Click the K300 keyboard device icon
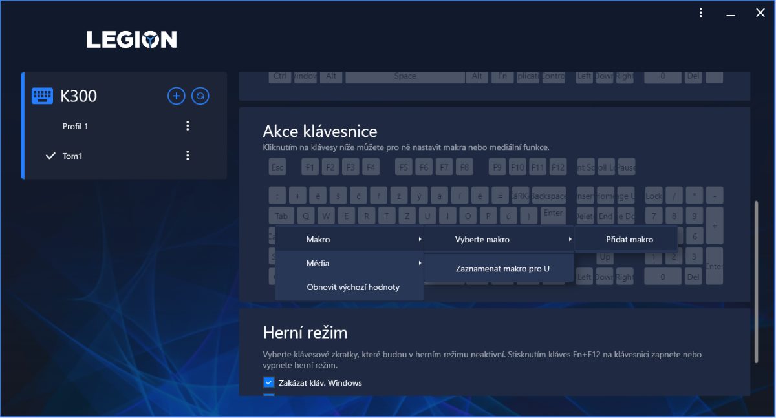The width and height of the screenshot is (776, 418). click(43, 96)
